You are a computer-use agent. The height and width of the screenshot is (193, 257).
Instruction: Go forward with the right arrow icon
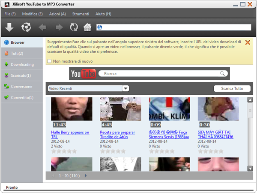click(x=59, y=27)
